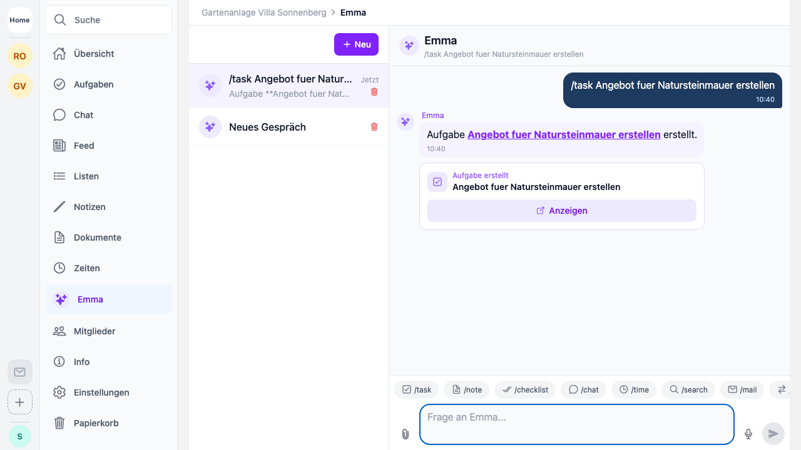The height and width of the screenshot is (450, 801).
Task: Open the mail inbox icon in left rail
Action: point(20,372)
